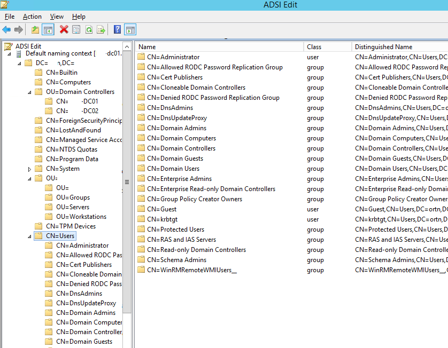Open the File menu

pos(10,17)
